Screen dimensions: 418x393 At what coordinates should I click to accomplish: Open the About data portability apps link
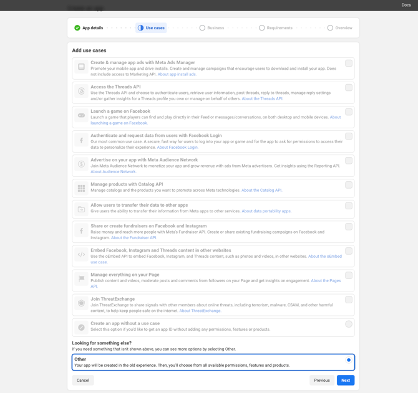(x=266, y=211)
